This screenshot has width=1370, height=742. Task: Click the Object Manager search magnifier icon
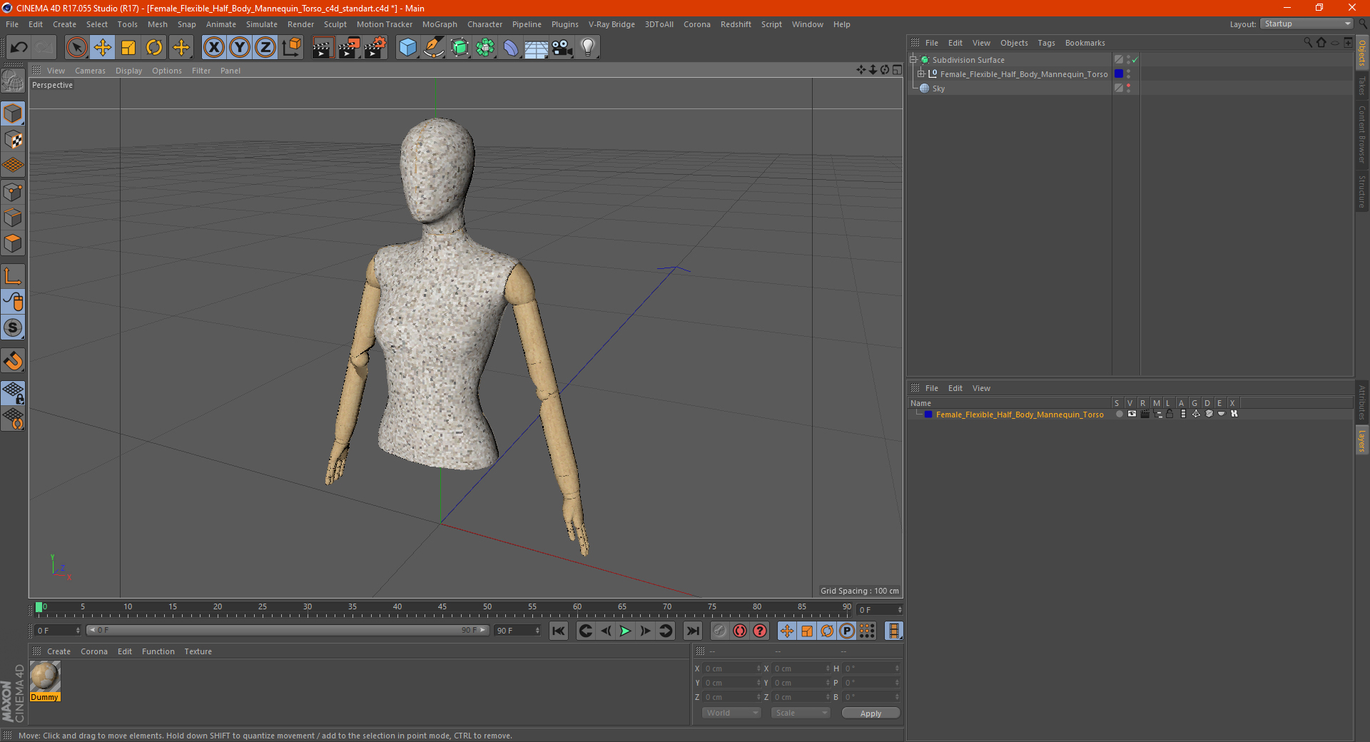[1307, 43]
